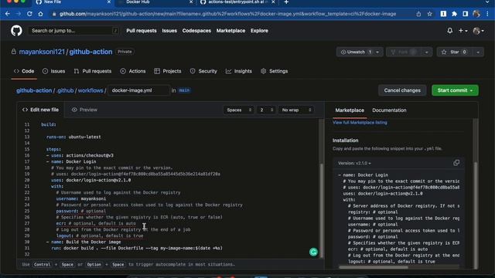
Task: Open Marketplace in top navigation
Action: [230, 31]
